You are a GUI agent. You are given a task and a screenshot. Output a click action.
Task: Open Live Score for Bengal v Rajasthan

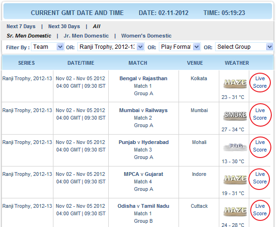click(x=260, y=82)
